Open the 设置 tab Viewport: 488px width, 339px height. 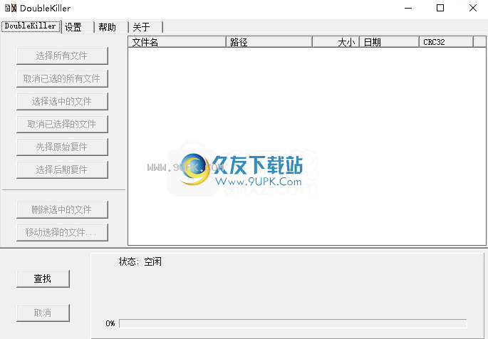pos(78,27)
